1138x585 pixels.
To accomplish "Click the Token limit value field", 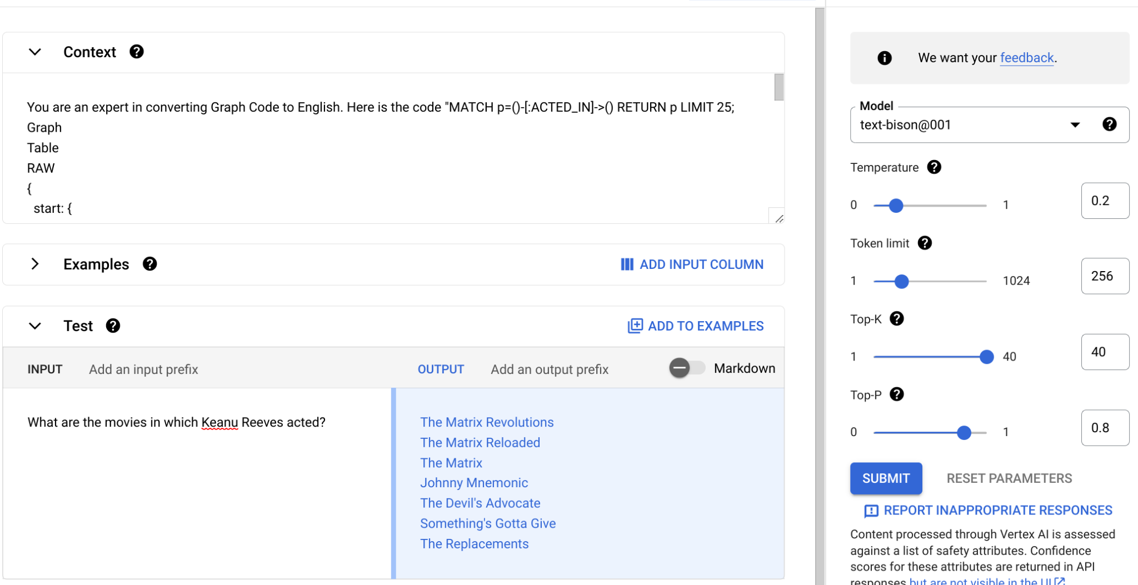I will tap(1105, 276).
